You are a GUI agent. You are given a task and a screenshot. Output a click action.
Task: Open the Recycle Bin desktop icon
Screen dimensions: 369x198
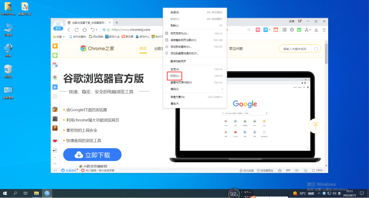click(x=8, y=71)
